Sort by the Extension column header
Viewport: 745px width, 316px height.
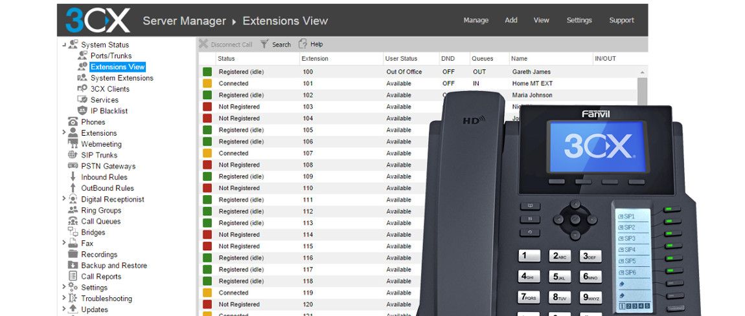[x=341, y=59]
